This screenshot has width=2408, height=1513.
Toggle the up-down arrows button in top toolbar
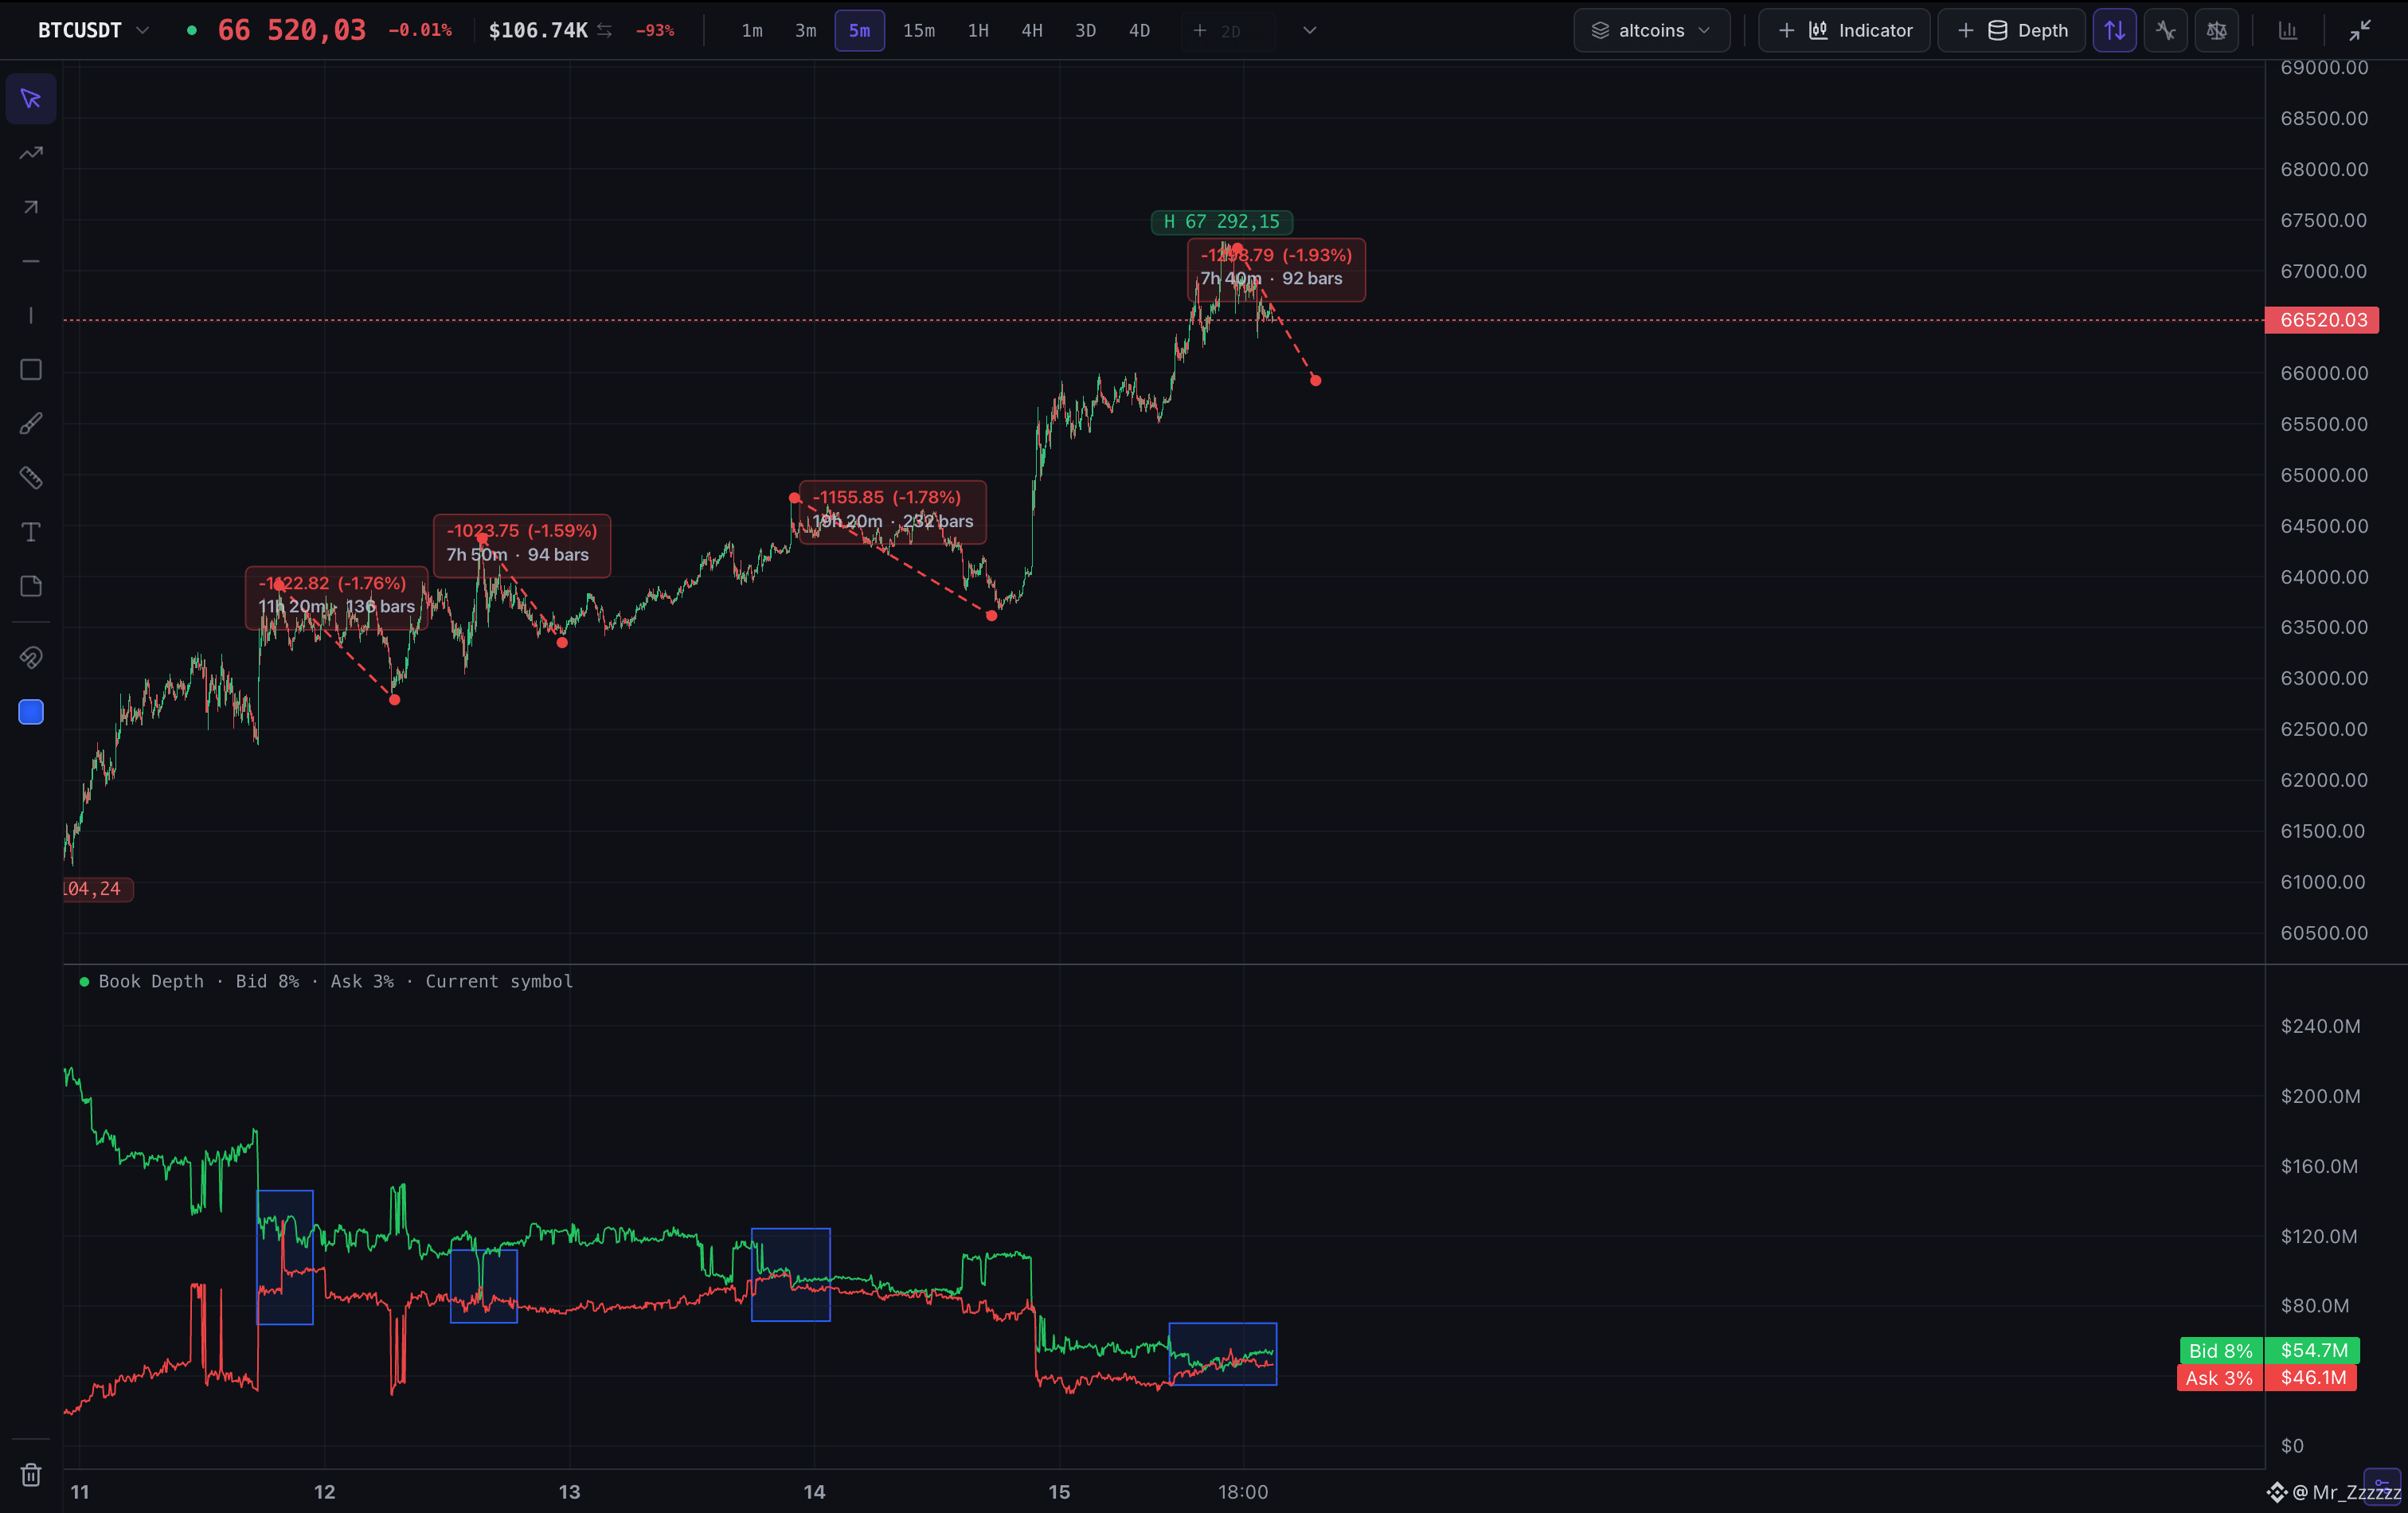pos(2115,31)
